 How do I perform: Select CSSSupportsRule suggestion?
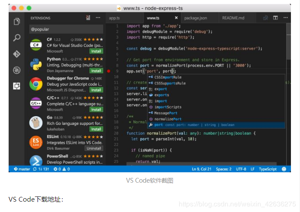point(216,83)
